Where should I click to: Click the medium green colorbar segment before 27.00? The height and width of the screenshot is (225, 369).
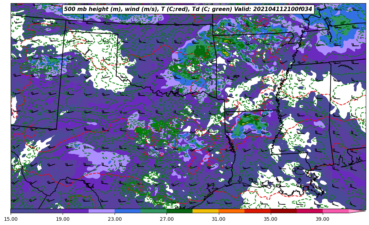click(153, 211)
